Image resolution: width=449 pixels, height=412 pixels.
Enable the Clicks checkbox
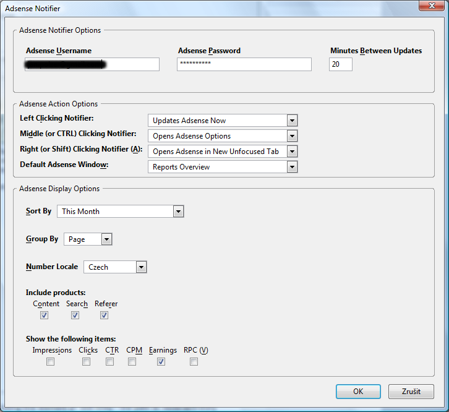click(x=86, y=361)
